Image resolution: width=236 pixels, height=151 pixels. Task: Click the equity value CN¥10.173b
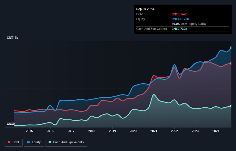[180, 19]
